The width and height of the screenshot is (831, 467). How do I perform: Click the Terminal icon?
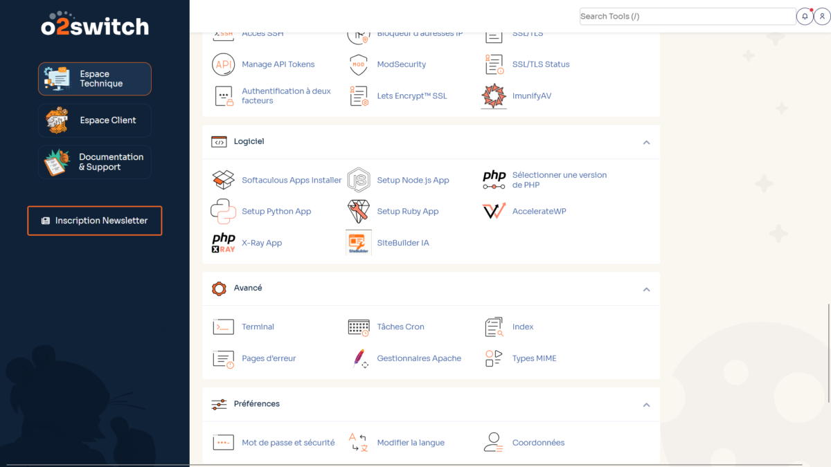223,327
